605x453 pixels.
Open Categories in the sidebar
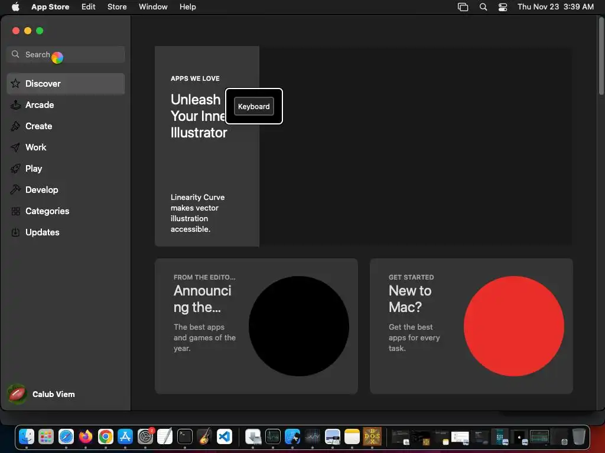click(66, 211)
